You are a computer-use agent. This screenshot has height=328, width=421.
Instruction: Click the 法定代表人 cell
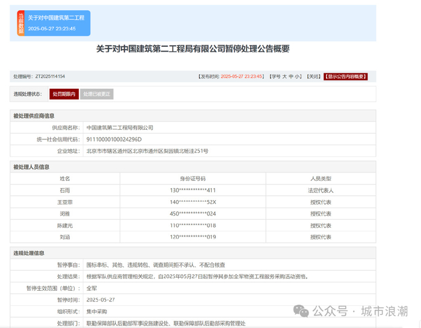tap(321, 190)
